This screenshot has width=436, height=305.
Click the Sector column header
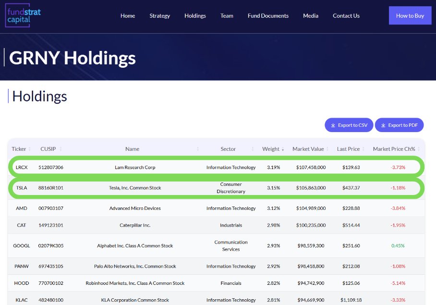[x=228, y=149]
